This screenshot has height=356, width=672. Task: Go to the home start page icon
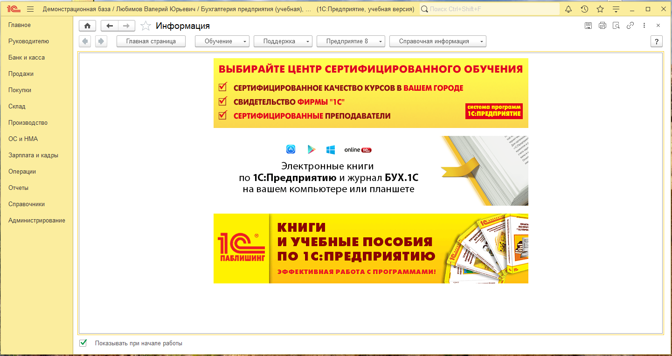pyautogui.click(x=87, y=26)
